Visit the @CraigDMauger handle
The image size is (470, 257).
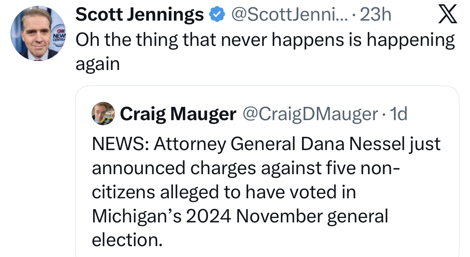[310, 114]
